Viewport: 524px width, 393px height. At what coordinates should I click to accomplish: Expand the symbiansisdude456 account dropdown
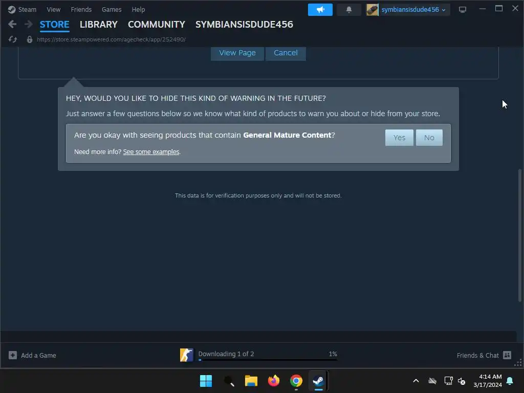coord(413,10)
